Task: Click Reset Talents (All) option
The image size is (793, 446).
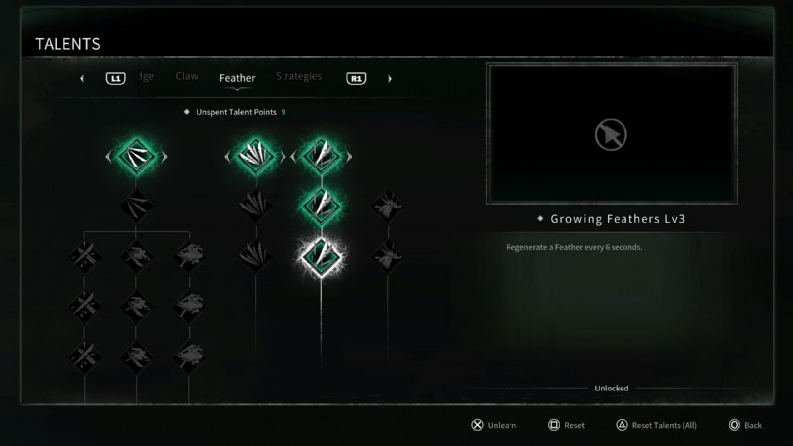Action: (x=663, y=425)
